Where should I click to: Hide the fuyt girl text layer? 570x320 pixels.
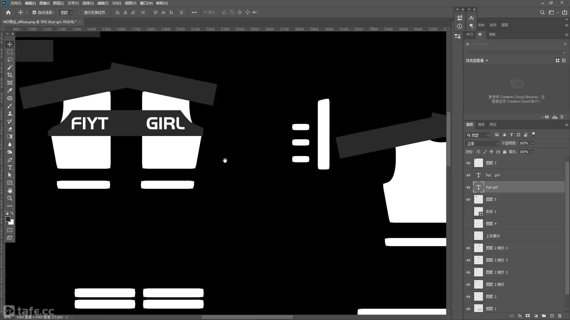[468, 187]
